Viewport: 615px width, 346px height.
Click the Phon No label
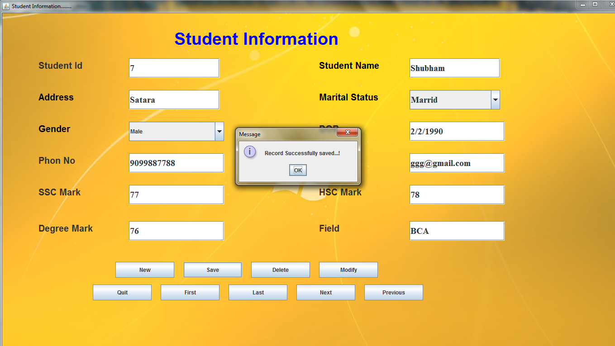pyautogui.click(x=57, y=161)
